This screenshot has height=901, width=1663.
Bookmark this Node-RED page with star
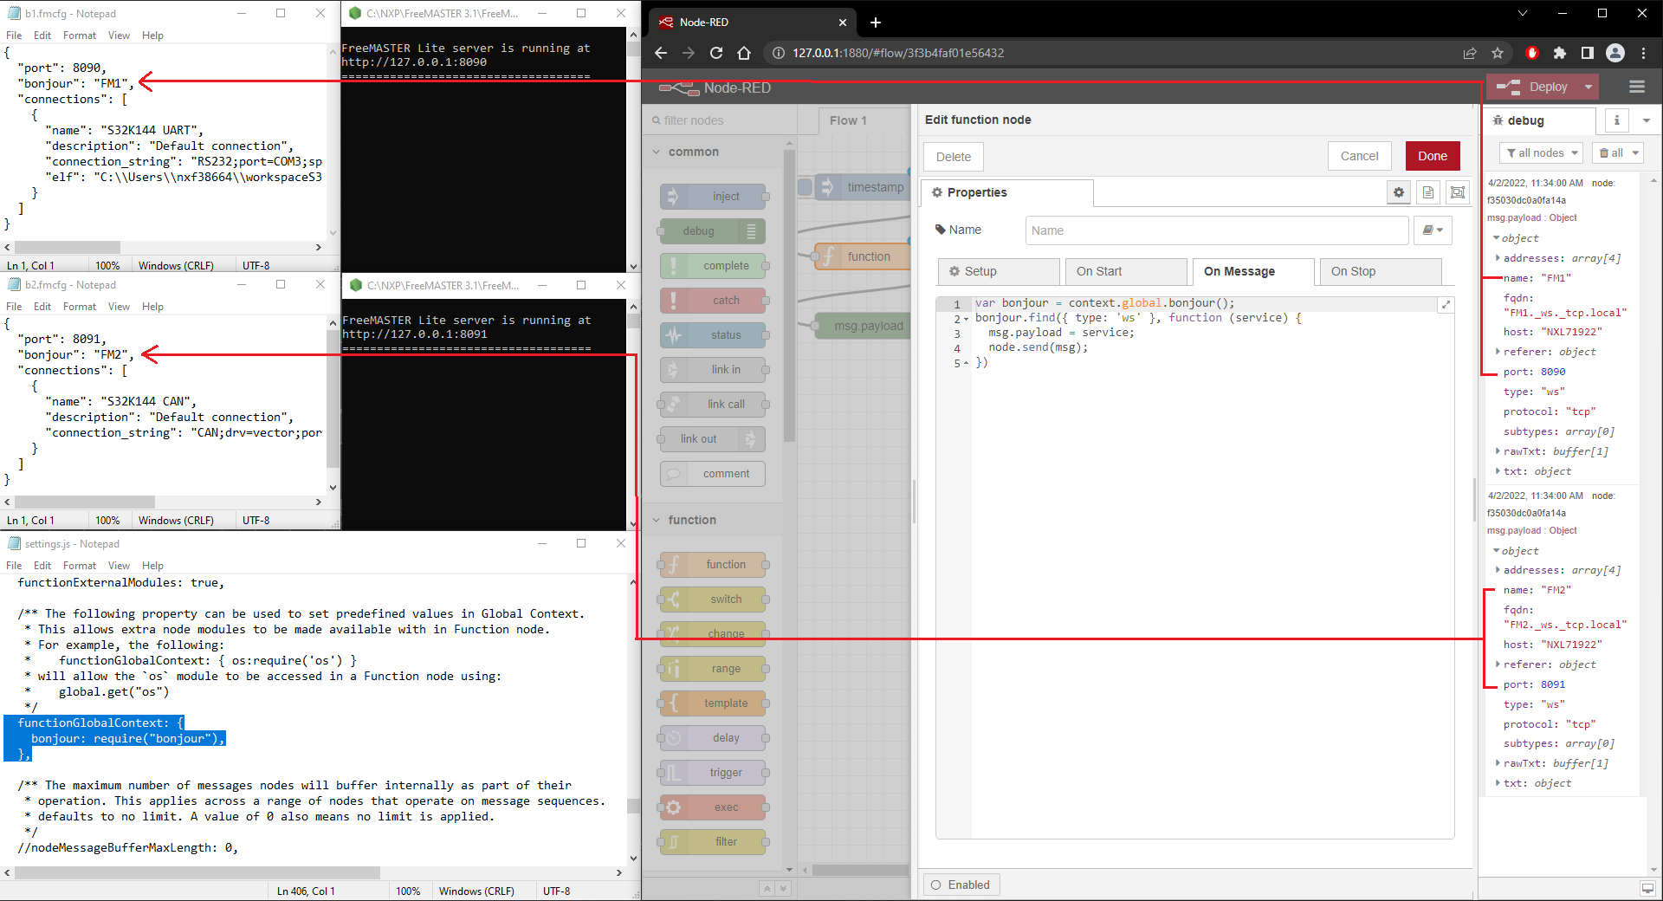(x=1498, y=53)
